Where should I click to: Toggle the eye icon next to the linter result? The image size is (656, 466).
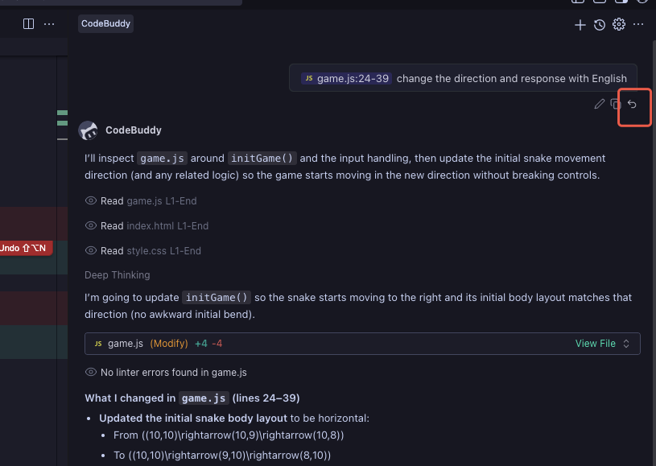pos(90,372)
